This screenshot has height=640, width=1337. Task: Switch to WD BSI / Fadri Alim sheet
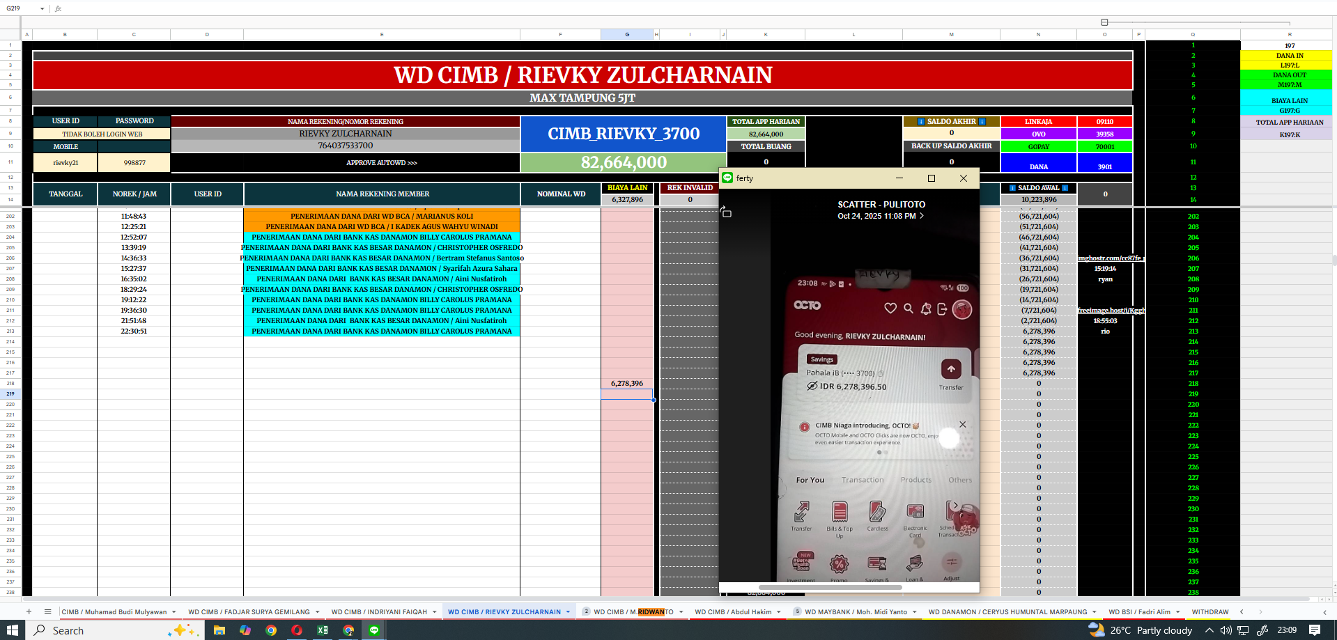1139,612
